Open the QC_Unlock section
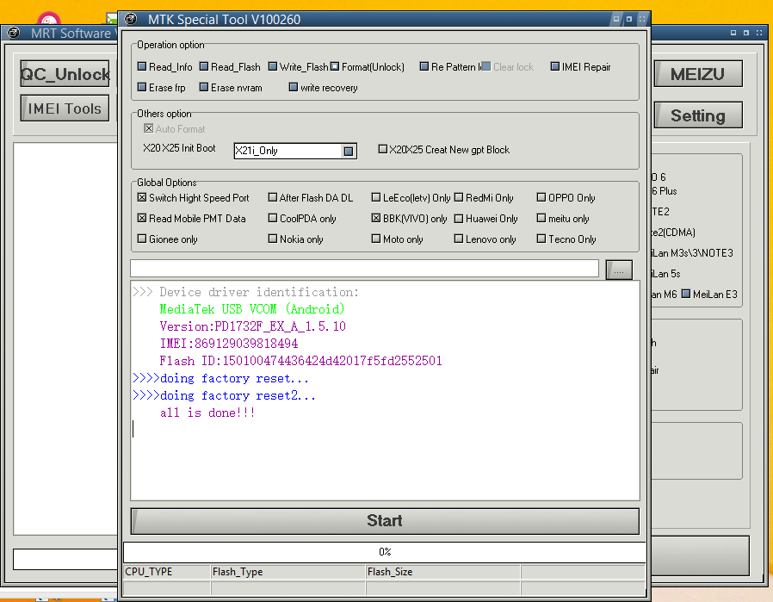The width and height of the screenshot is (773, 602). point(65,74)
